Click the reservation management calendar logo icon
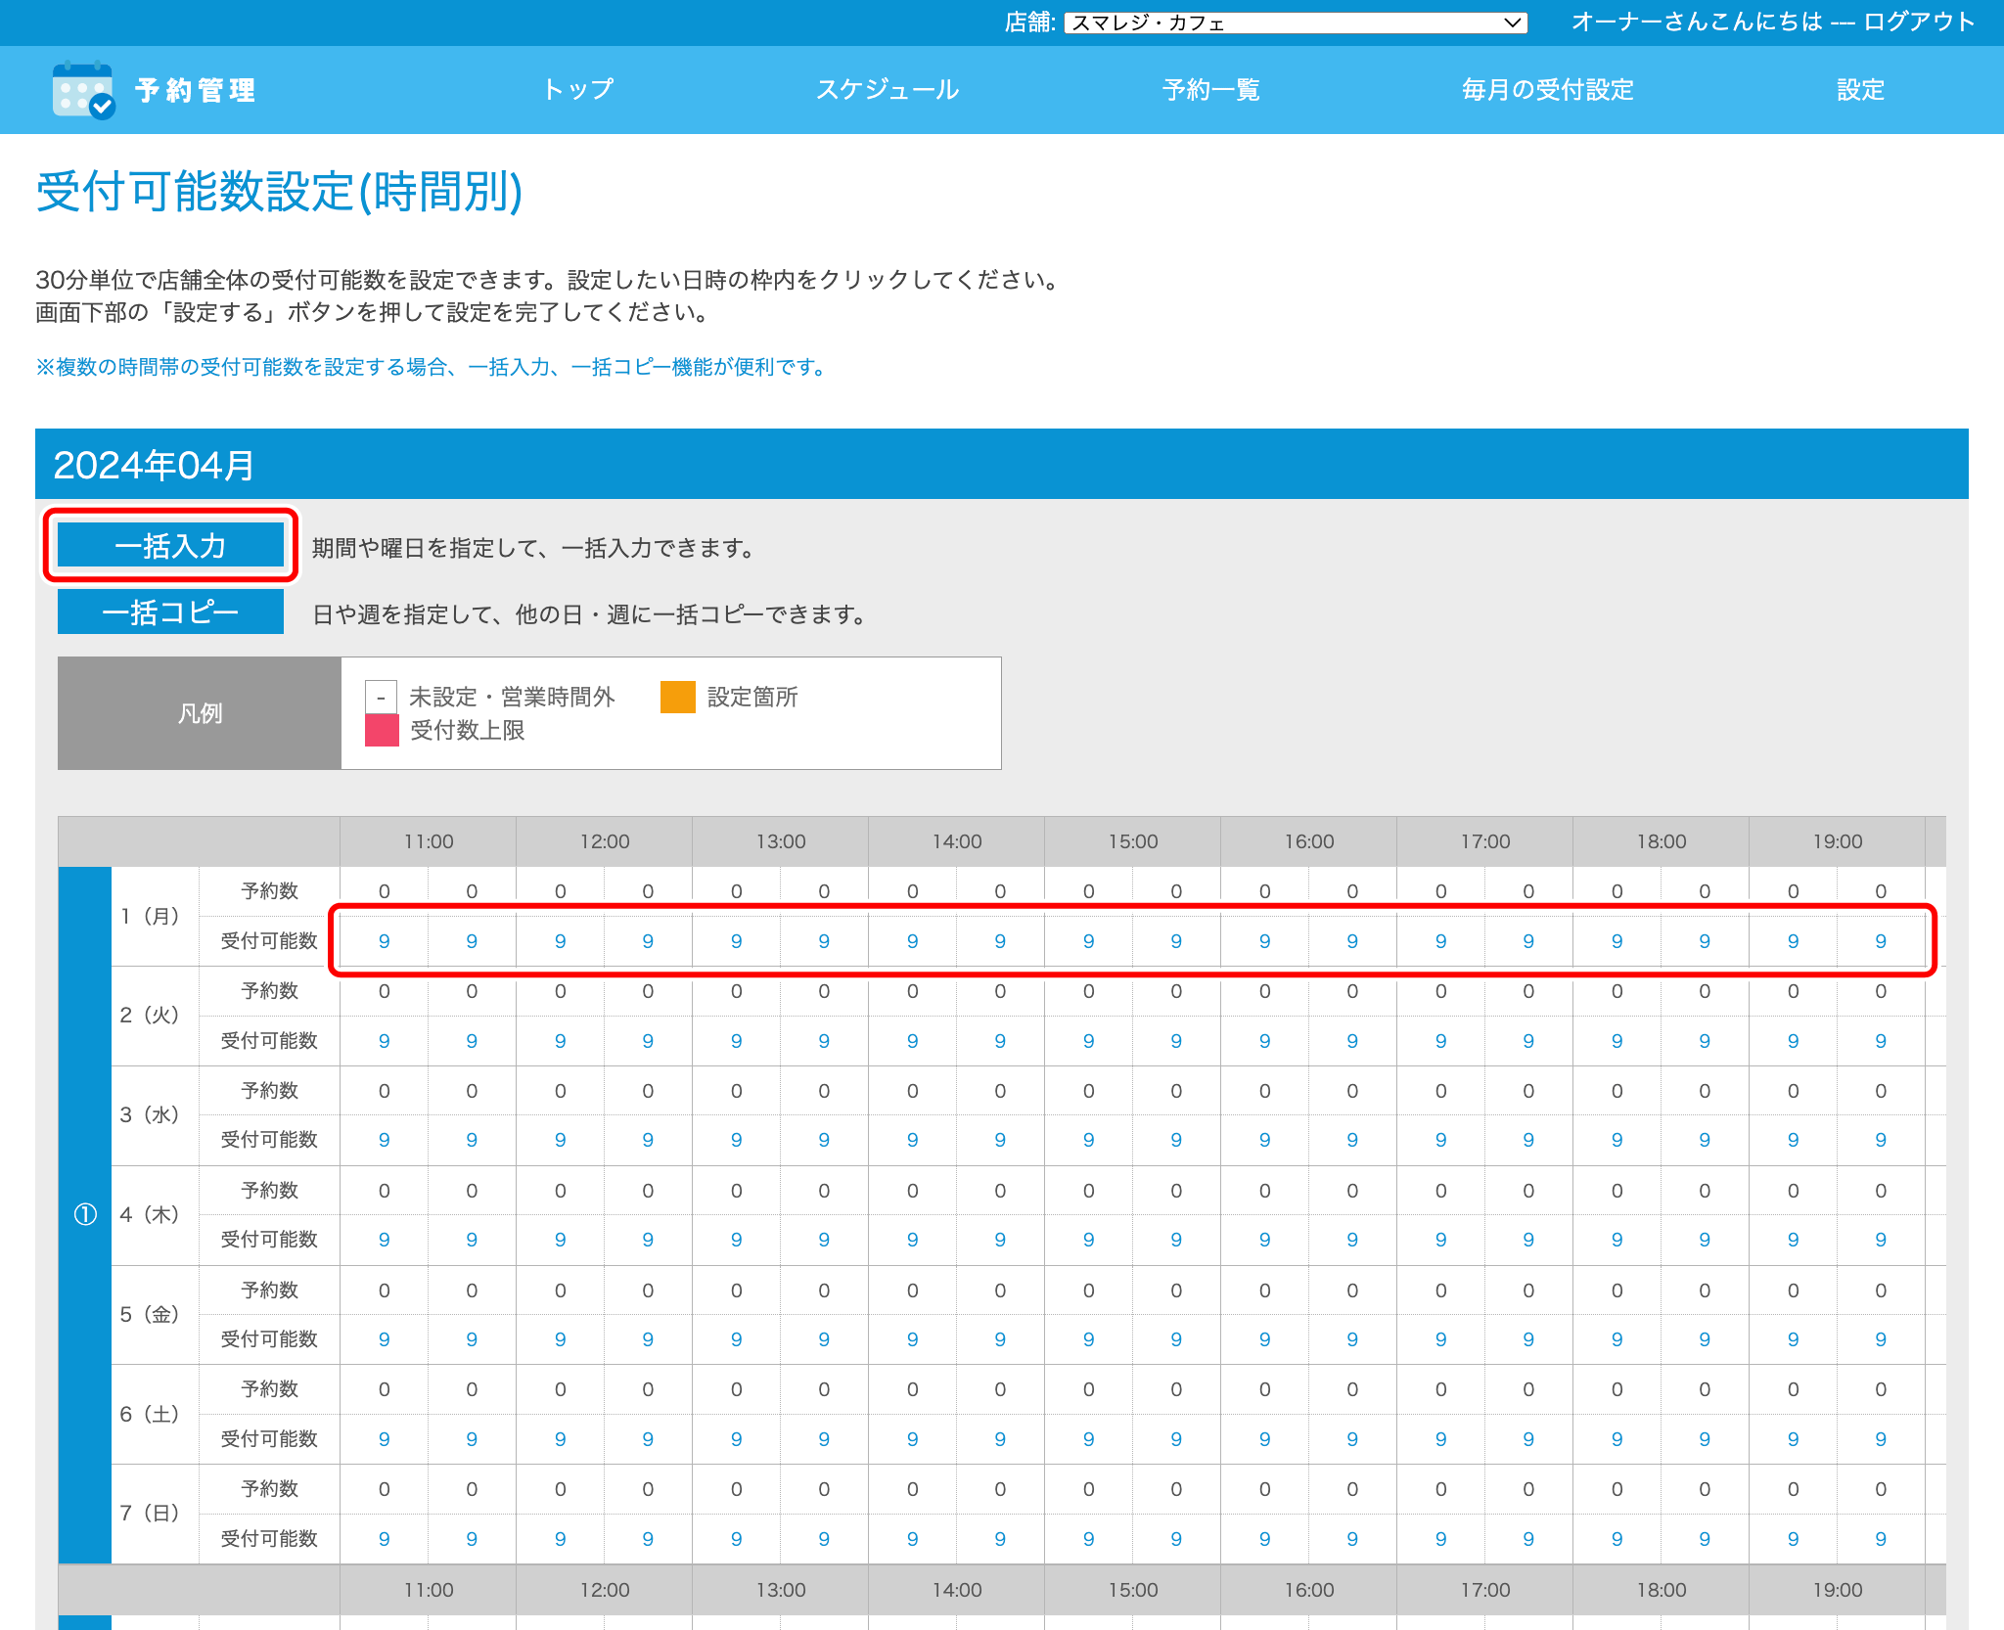The image size is (2004, 1630). tap(83, 90)
